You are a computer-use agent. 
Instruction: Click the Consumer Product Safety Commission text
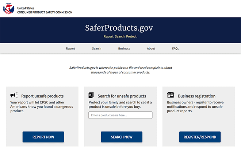pos(45,12)
